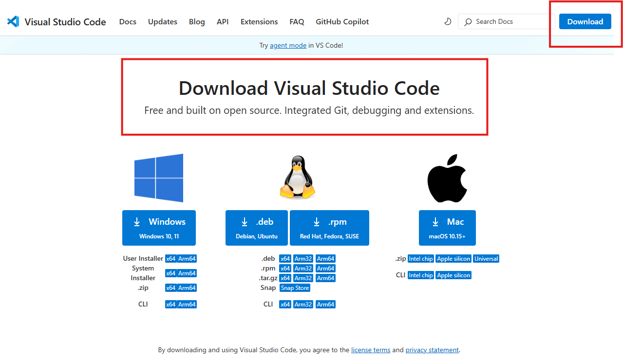Open the Blog menu item
Viewport: 623px width, 359px height.
(197, 22)
